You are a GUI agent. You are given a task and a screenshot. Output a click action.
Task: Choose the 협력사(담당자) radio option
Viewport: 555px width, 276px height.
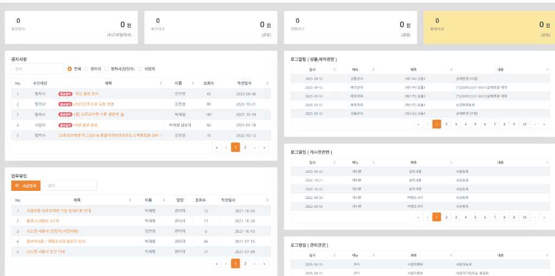click(x=107, y=69)
